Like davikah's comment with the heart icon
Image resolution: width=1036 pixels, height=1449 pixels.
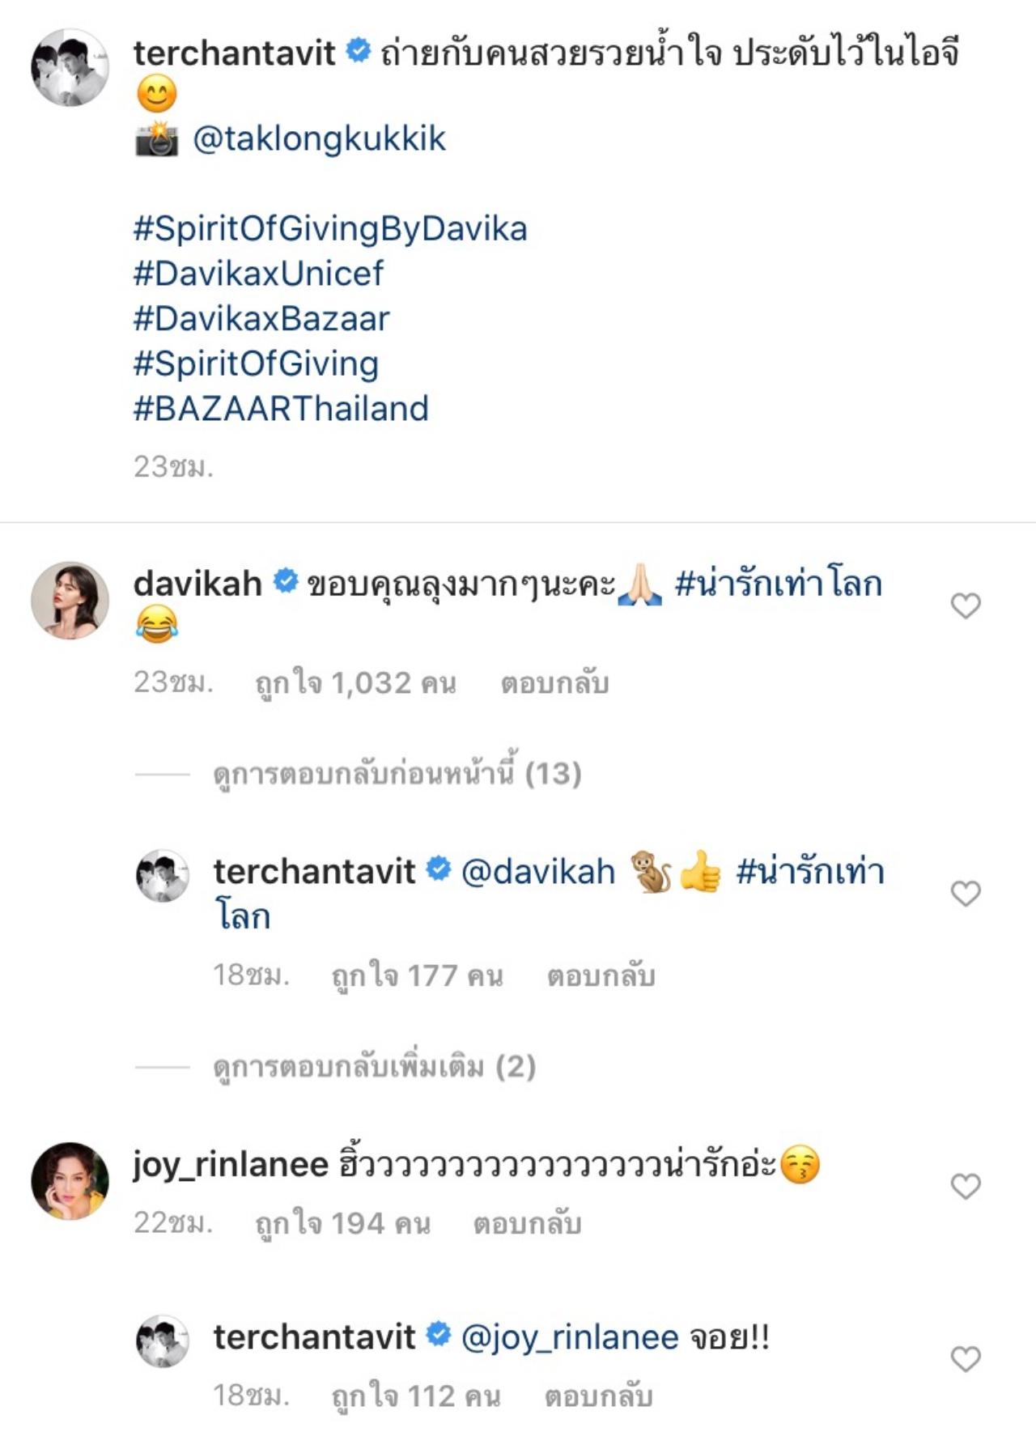[x=965, y=606]
